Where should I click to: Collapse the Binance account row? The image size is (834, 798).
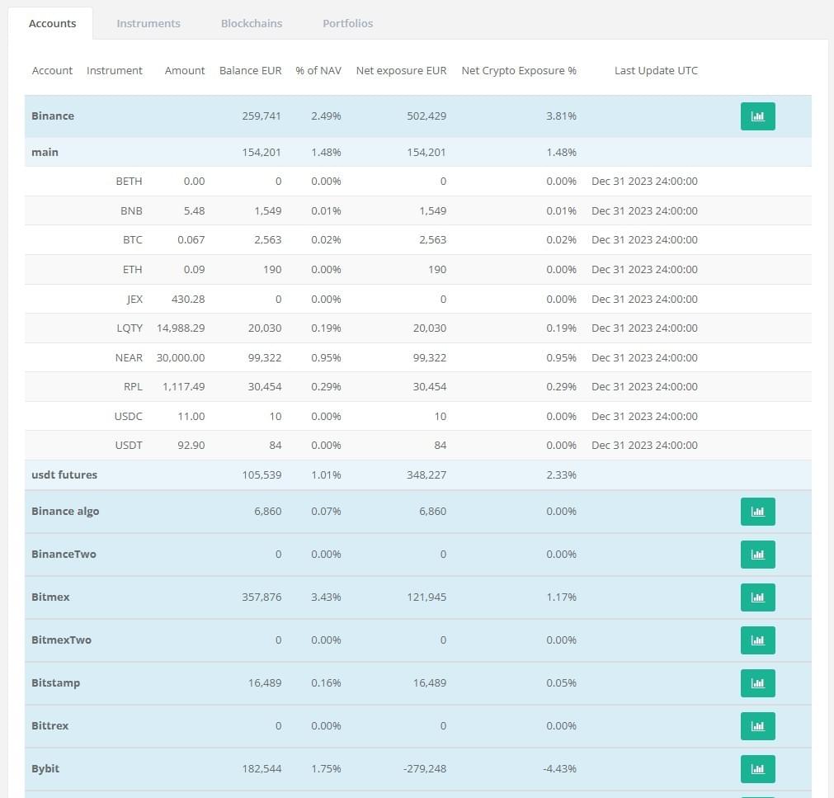click(x=53, y=116)
